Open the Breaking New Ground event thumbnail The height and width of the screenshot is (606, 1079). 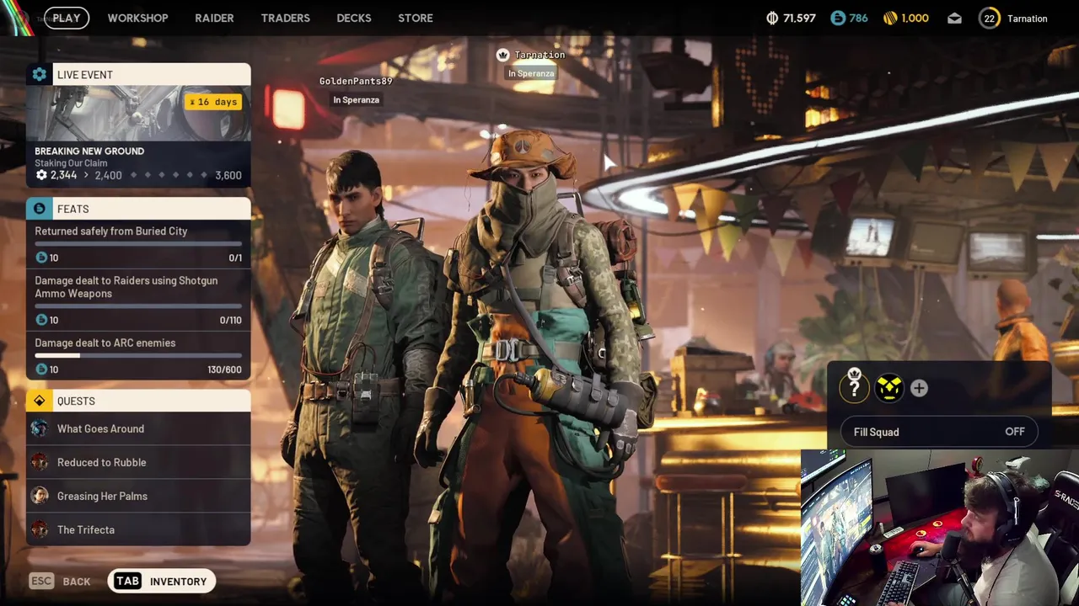(138, 113)
